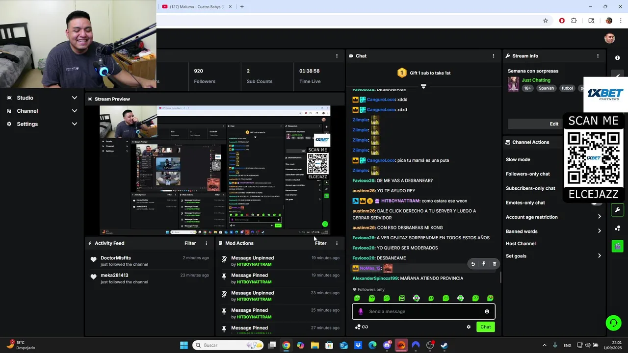This screenshot has width=628, height=353.
Task: Click the Windows Buscar search box
Action: pos(228,345)
